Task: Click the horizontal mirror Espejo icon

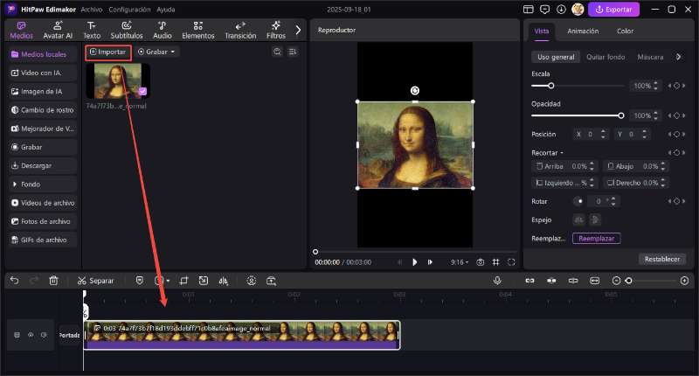Action: (578, 219)
